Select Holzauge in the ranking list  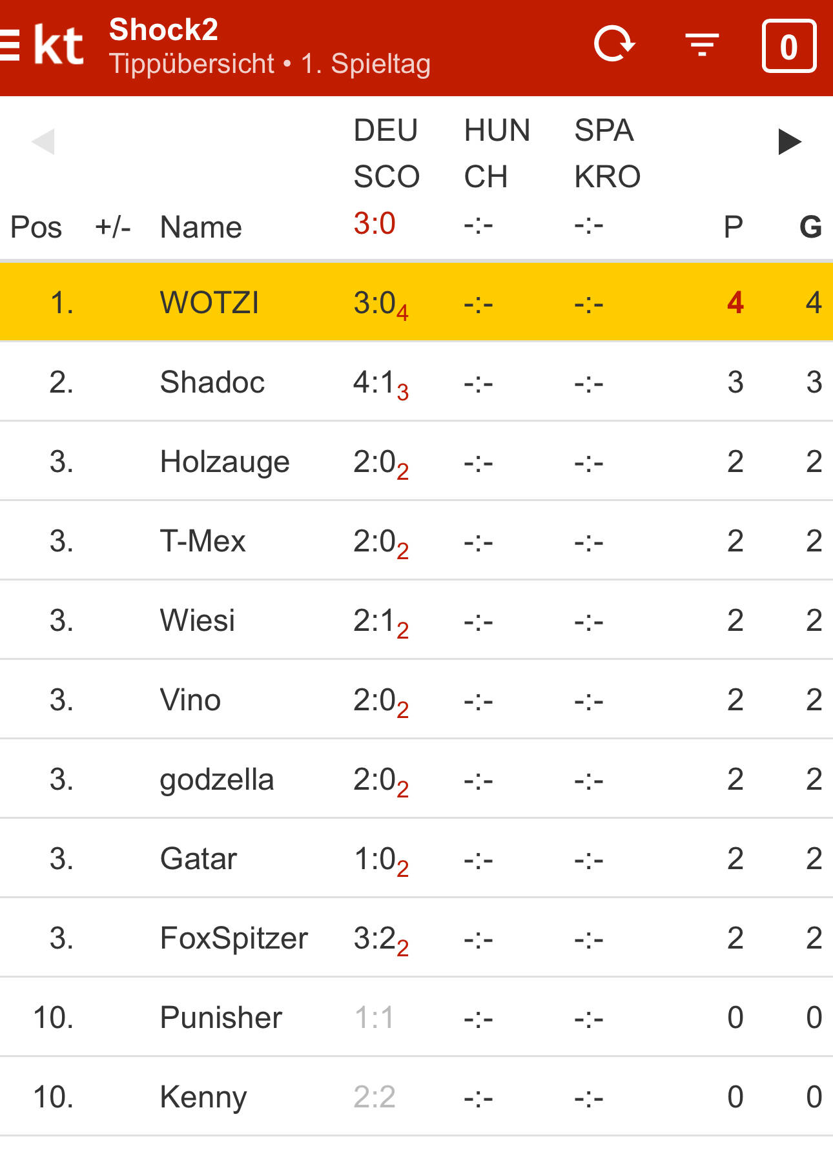coord(225,462)
